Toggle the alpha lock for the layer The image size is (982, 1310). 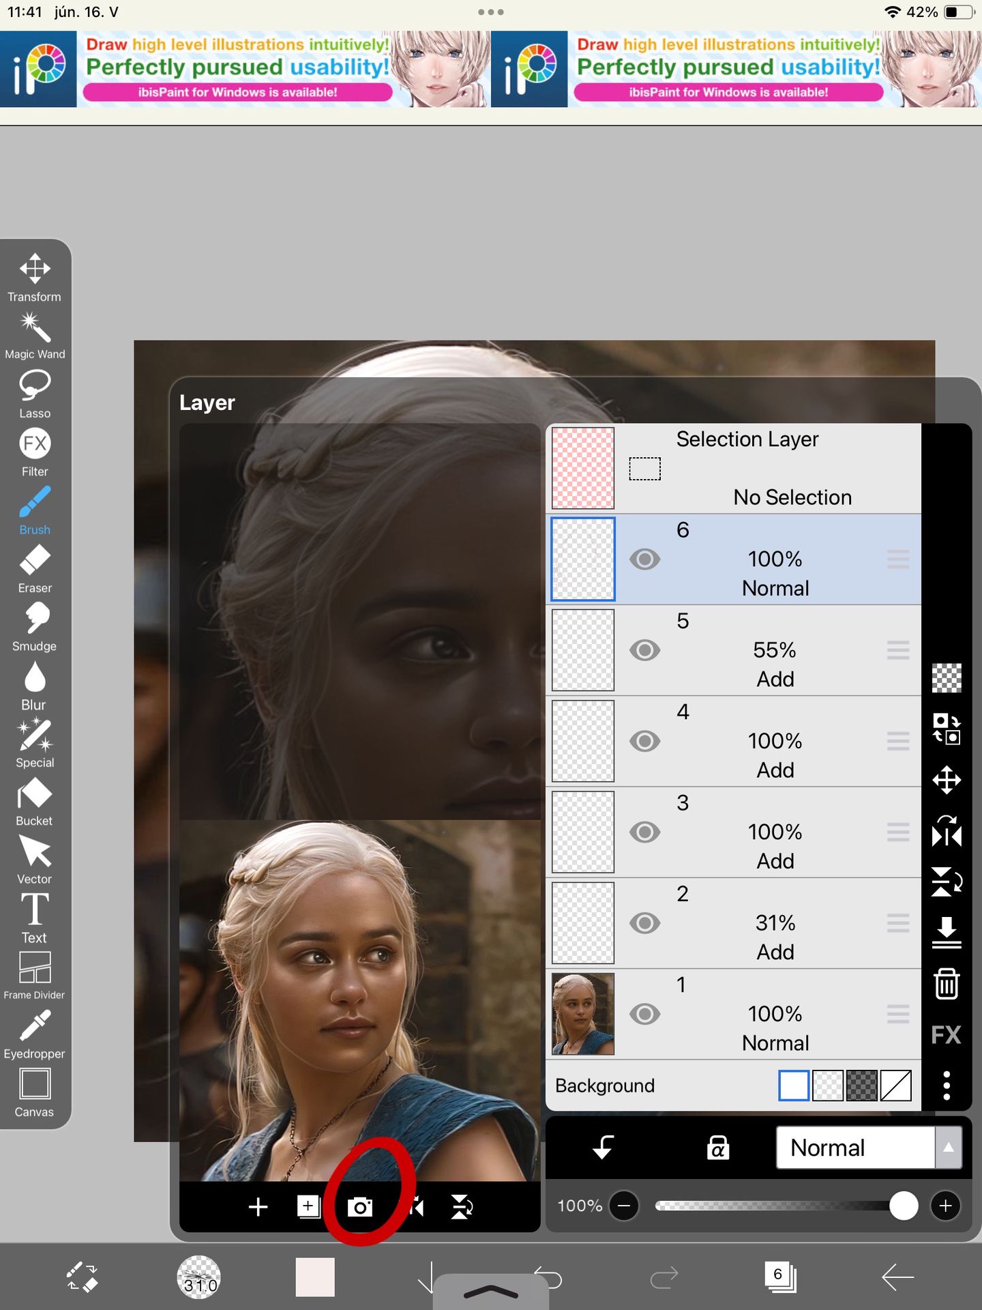[x=718, y=1148]
